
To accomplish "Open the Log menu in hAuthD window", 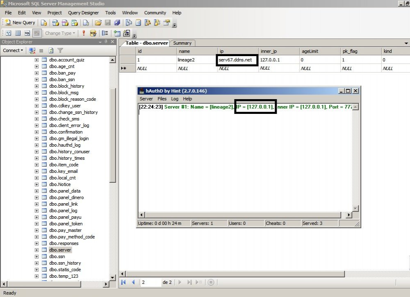I will [x=175, y=99].
